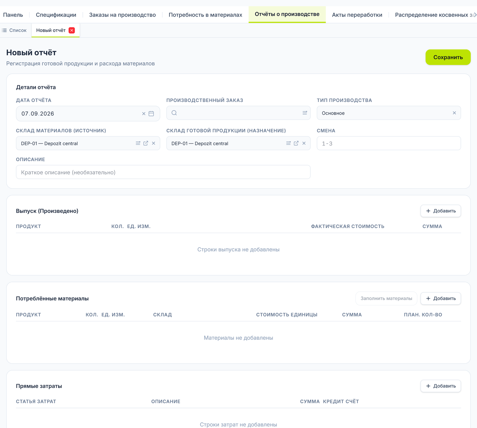Open materials source warehouse in new window
This screenshot has width=477, height=428.
146,143
